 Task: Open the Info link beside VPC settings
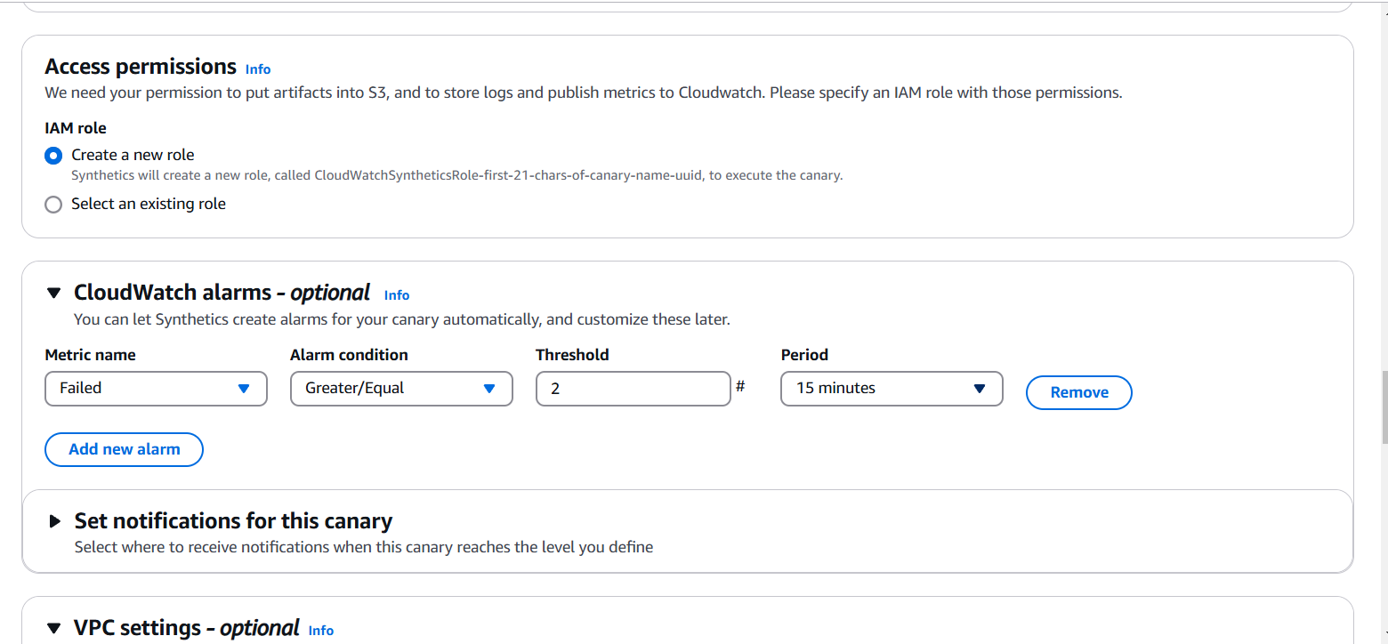pyautogui.click(x=321, y=631)
